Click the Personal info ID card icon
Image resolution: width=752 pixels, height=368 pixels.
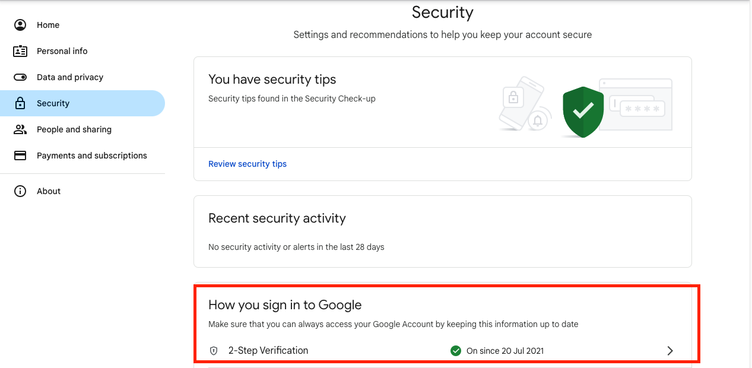click(20, 51)
